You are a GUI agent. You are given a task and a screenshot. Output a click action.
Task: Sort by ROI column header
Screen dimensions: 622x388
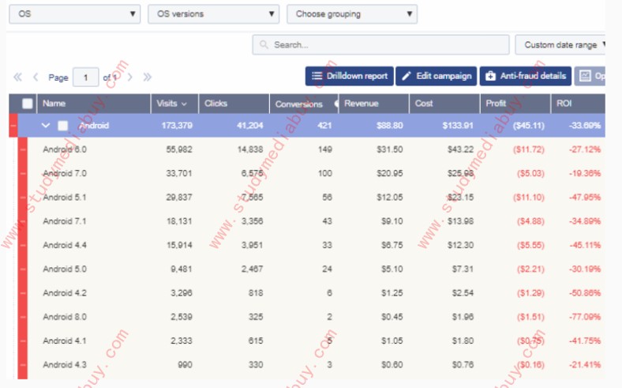tap(579, 104)
